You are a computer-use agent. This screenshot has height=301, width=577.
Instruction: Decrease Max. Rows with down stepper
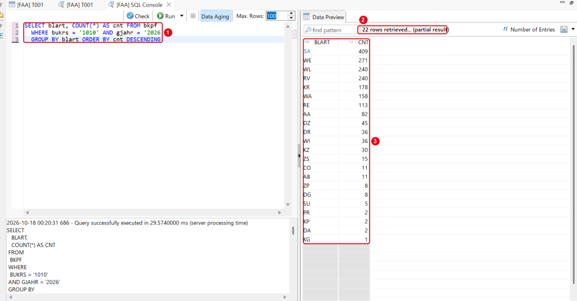291,18
